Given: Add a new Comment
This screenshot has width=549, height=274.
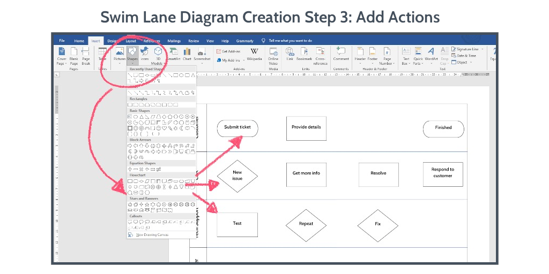Looking at the screenshot, I should tap(340, 54).
